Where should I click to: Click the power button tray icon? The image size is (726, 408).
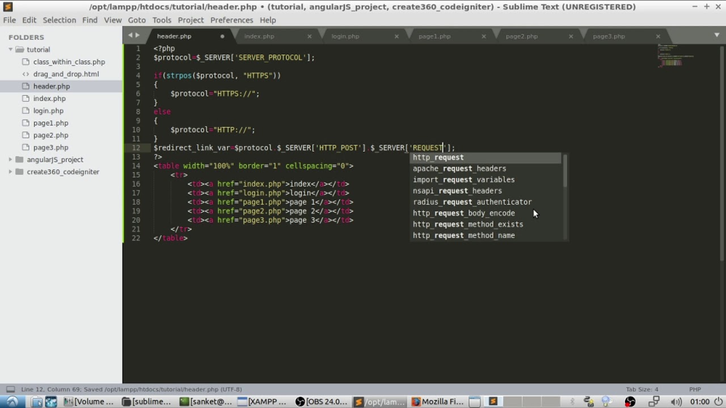(718, 402)
